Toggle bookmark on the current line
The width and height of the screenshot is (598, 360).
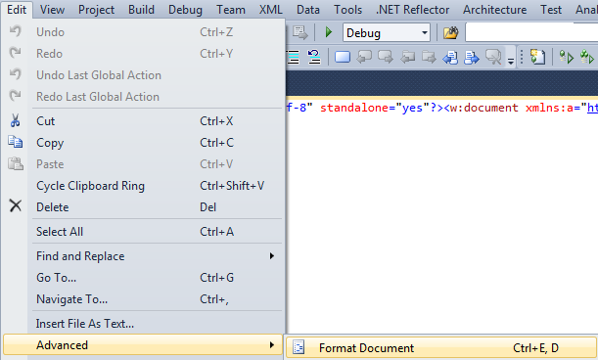[x=343, y=57]
